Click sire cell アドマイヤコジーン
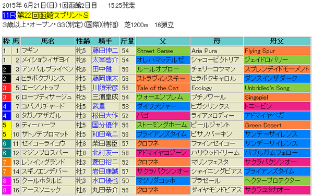The height and width of the screenshot is (196, 312). click(163, 153)
